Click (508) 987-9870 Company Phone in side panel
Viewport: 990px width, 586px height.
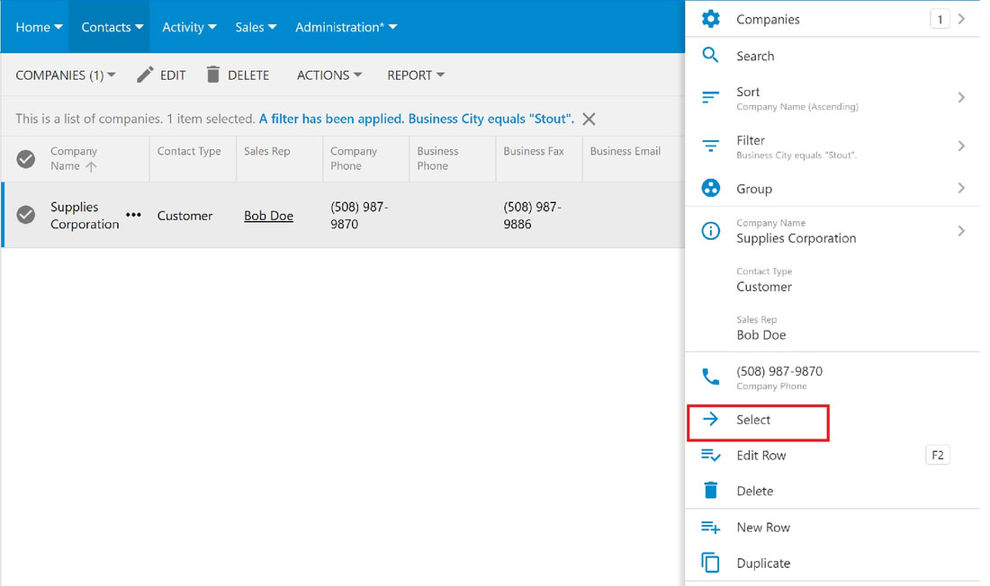[779, 377]
